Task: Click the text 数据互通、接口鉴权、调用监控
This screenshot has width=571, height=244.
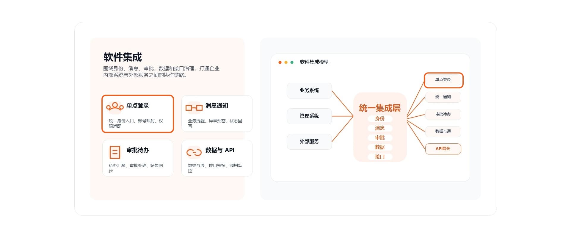Action: click(215, 168)
